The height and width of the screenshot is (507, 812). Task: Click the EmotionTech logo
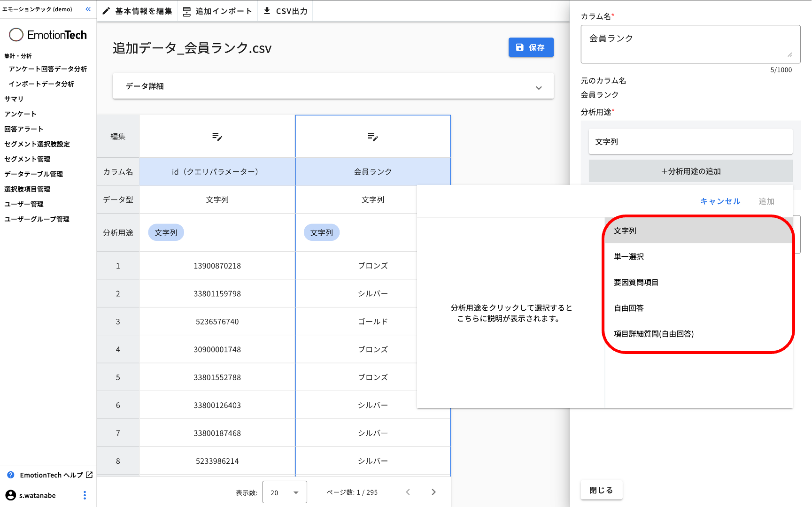coord(48,35)
